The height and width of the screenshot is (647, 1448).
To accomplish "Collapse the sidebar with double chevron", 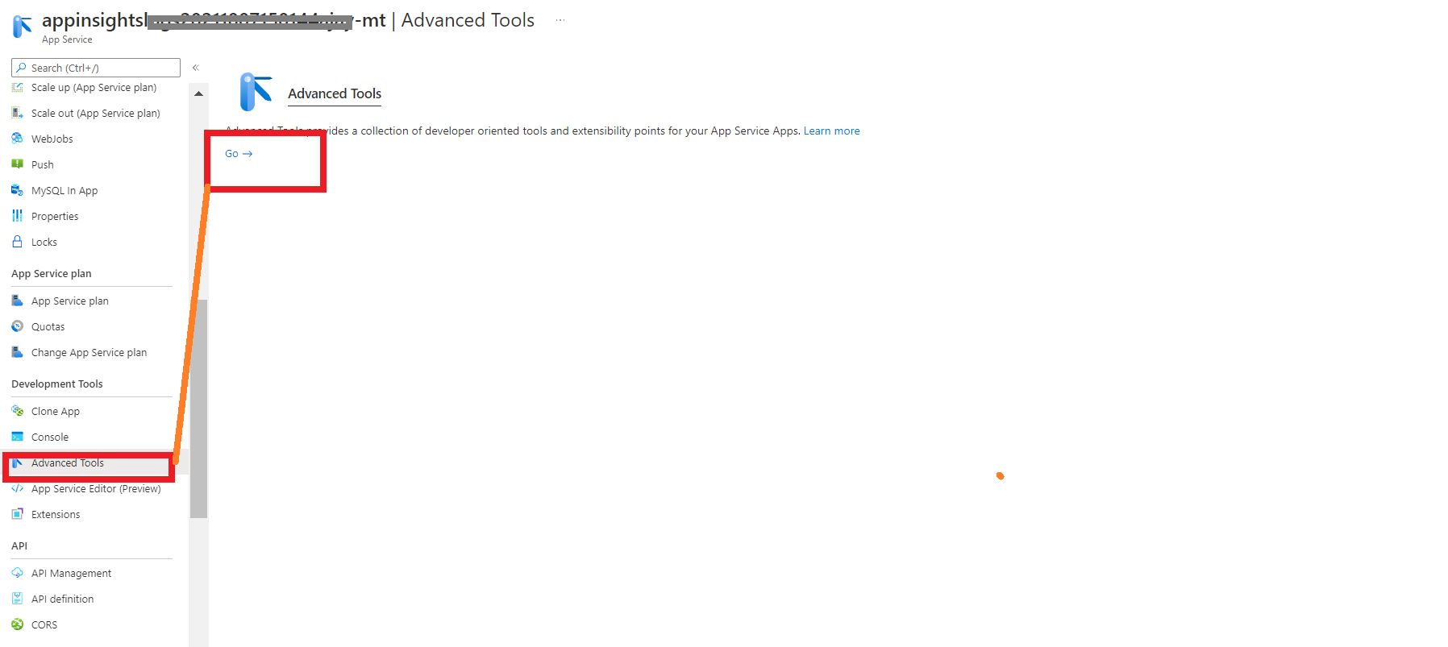I will click(195, 68).
